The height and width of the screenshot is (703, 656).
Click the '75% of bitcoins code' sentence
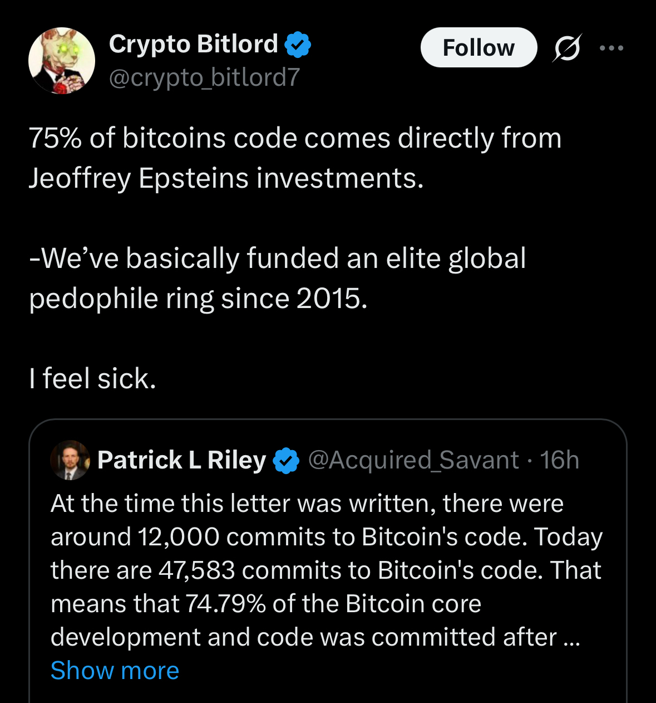coord(295,138)
